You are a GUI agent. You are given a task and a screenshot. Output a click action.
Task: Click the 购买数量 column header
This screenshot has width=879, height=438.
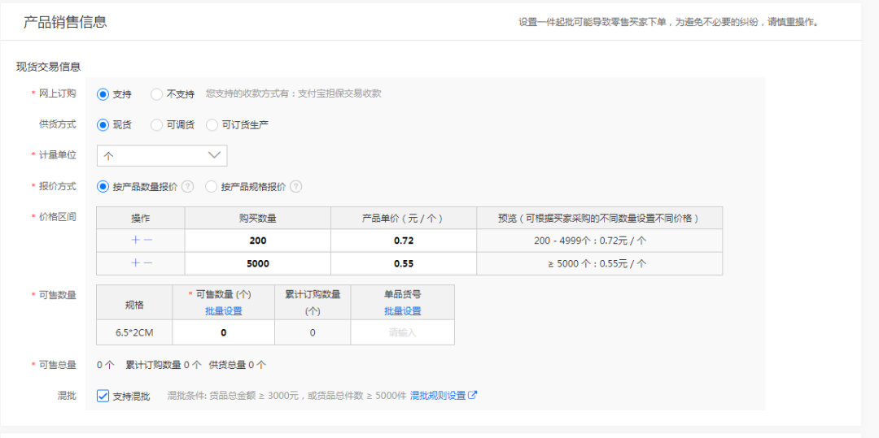pyautogui.click(x=258, y=218)
